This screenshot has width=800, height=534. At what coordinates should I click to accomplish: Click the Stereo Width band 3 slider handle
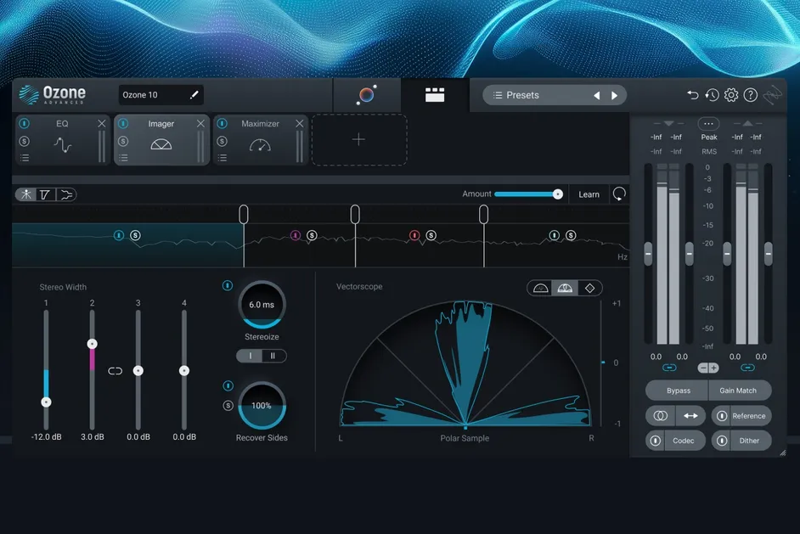(138, 371)
